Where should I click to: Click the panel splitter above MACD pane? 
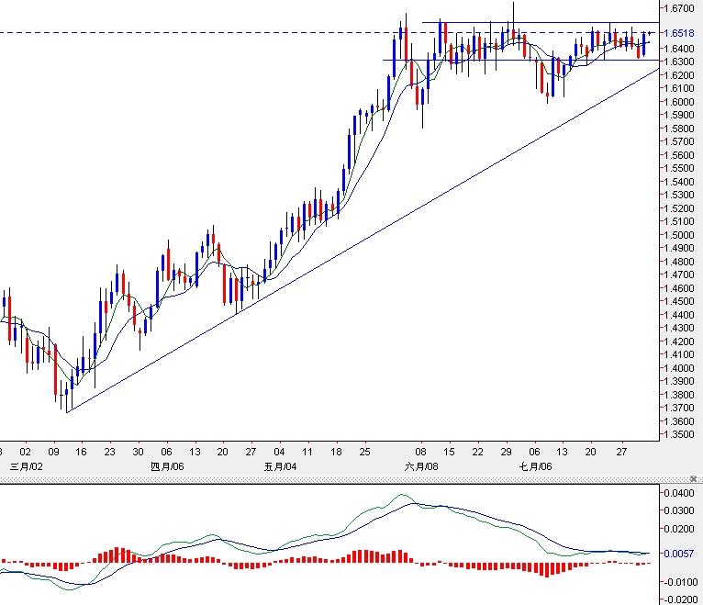pyautogui.click(x=351, y=480)
